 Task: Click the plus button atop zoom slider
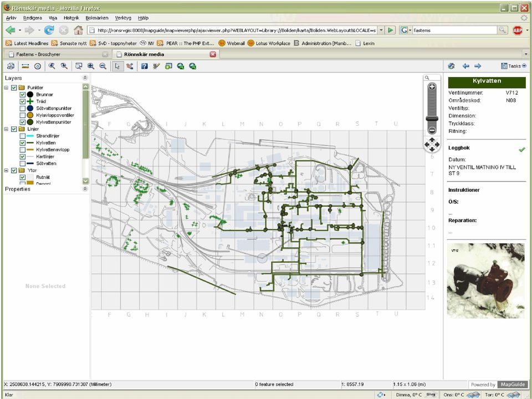tap(432, 86)
